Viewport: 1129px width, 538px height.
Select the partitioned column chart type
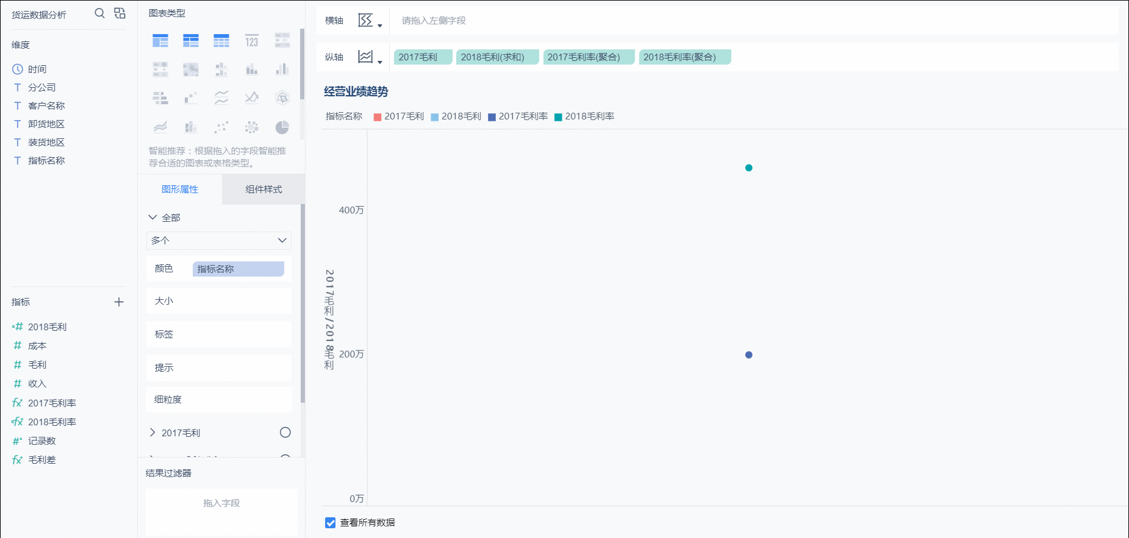point(221,69)
